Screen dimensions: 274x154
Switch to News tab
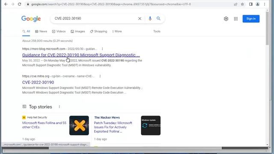click(x=41, y=31)
